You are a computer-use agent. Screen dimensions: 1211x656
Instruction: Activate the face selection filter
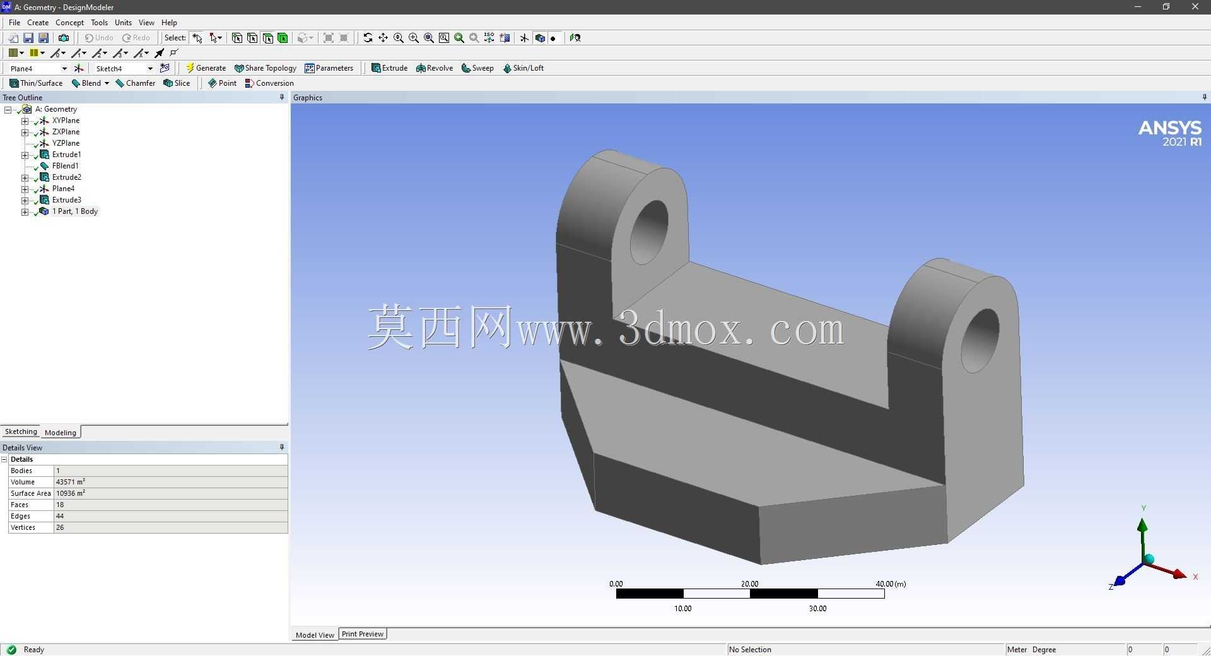click(x=267, y=38)
